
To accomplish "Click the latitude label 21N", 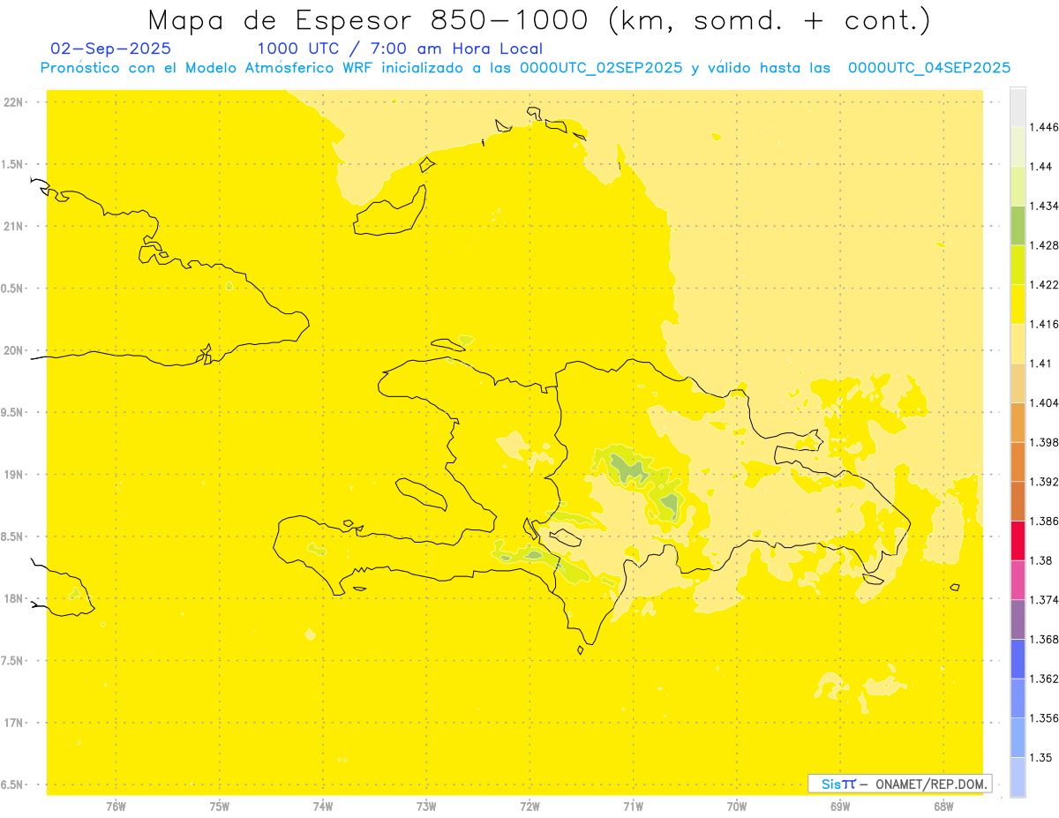I will tap(13, 226).
